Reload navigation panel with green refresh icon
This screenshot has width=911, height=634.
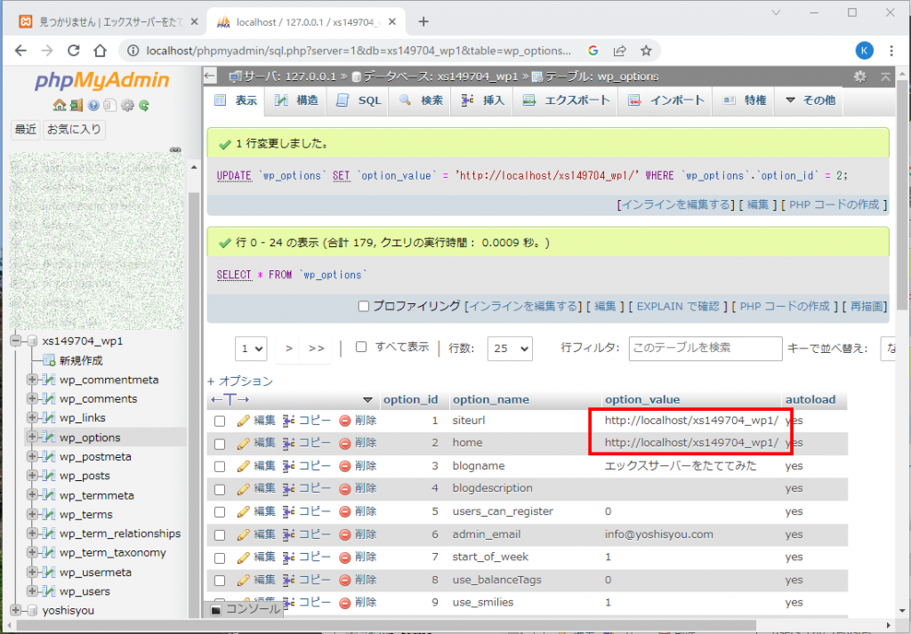click(x=143, y=106)
